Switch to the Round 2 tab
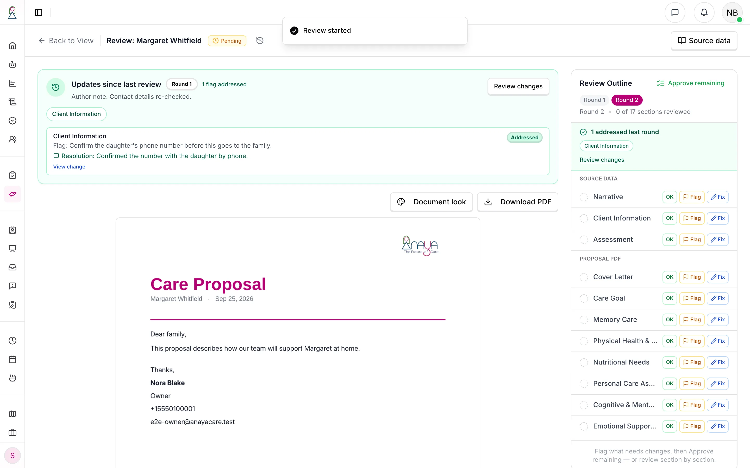 (x=627, y=100)
